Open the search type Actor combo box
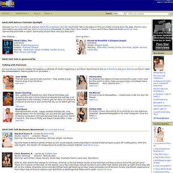Screen dimensions: 173x173 [119, 14]
